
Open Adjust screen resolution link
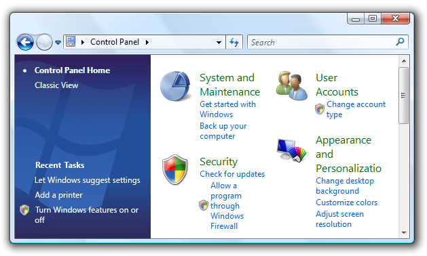(339, 219)
